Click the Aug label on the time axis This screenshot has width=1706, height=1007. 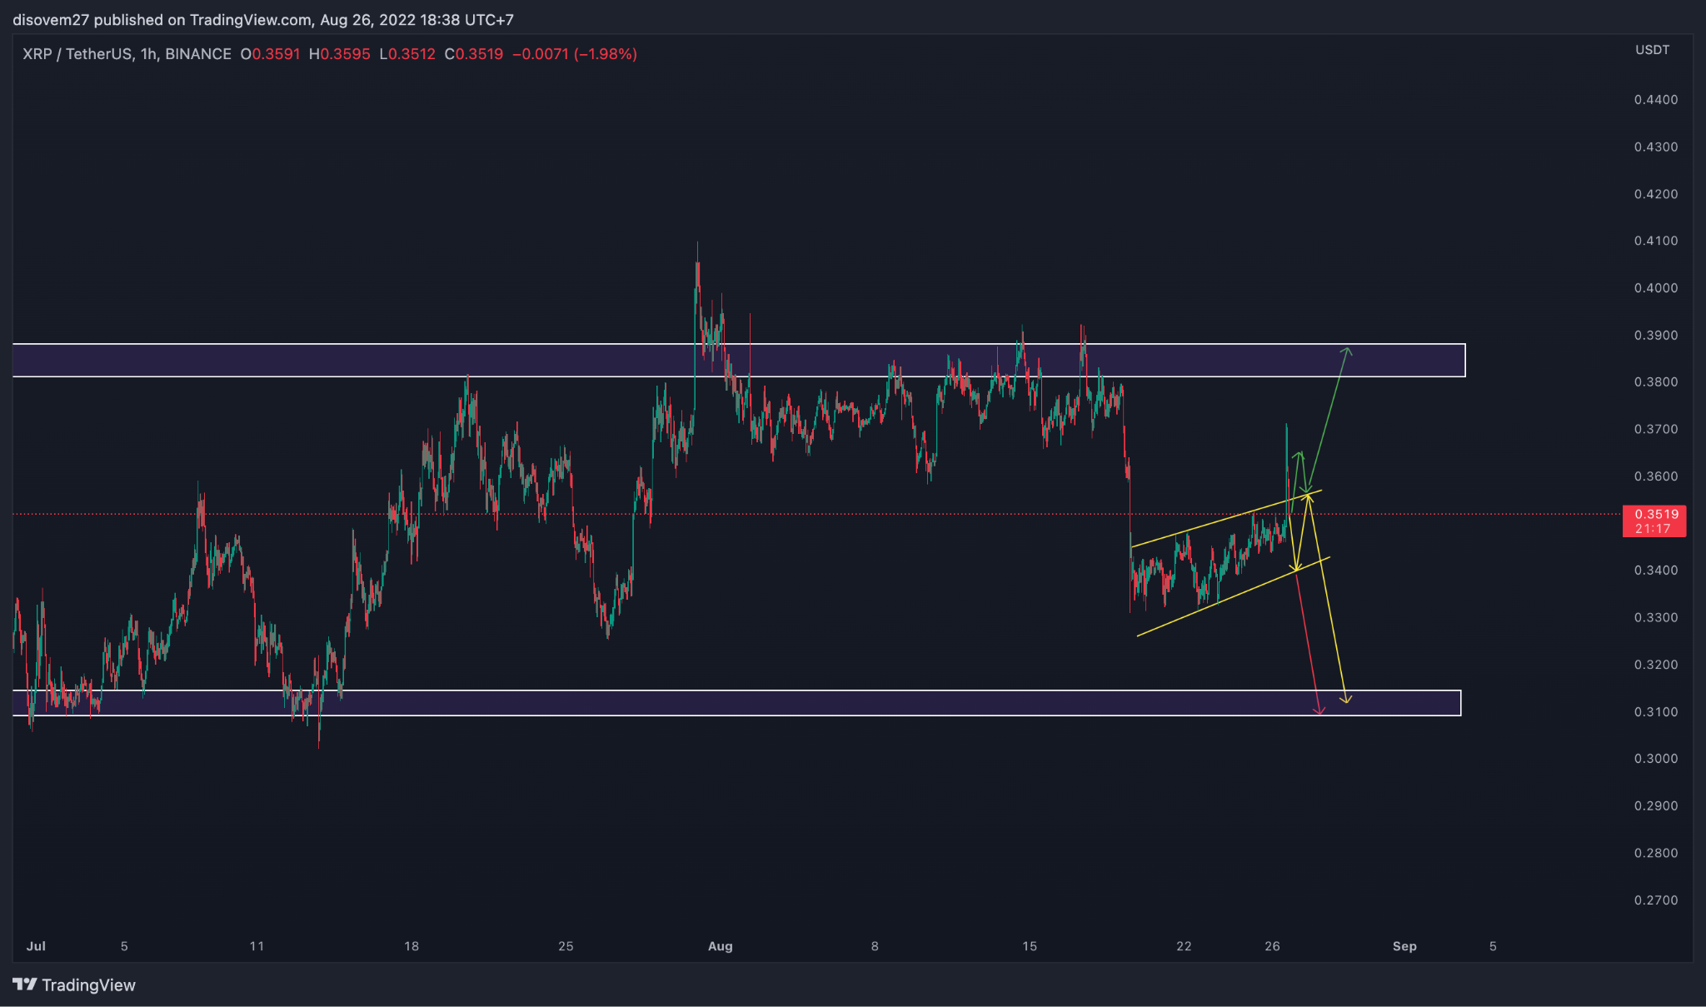pyautogui.click(x=718, y=946)
